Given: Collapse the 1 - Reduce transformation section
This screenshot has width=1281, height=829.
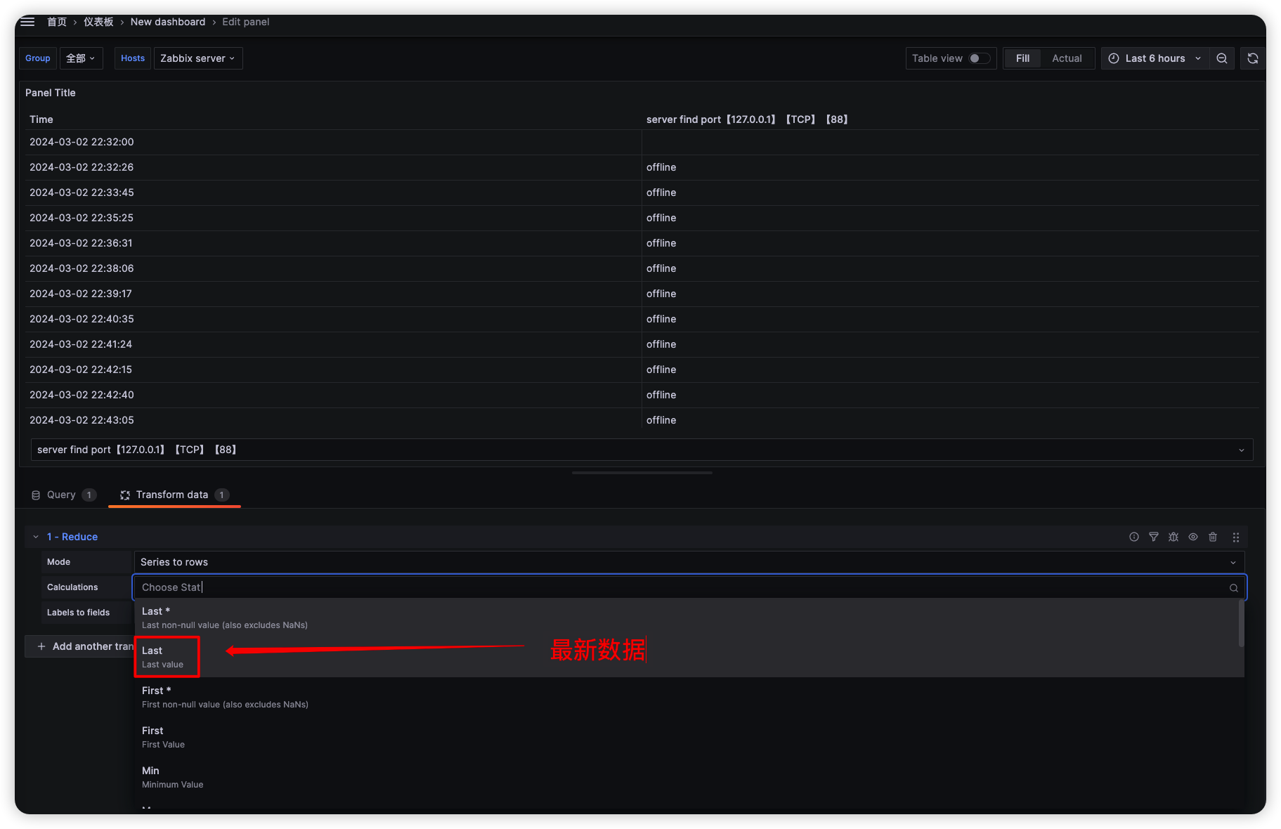Looking at the screenshot, I should [x=36, y=537].
